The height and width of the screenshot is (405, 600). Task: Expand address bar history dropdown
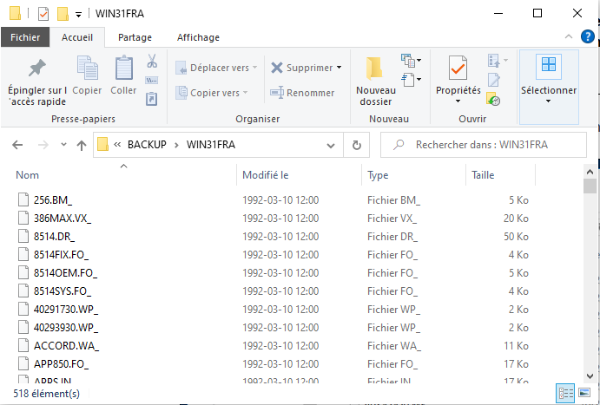pyautogui.click(x=331, y=145)
